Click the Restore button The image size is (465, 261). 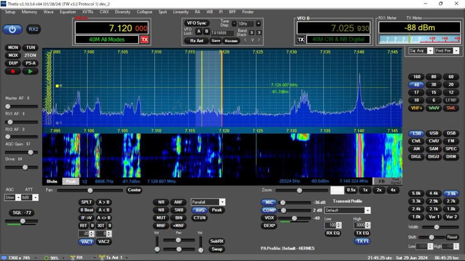[231, 41]
